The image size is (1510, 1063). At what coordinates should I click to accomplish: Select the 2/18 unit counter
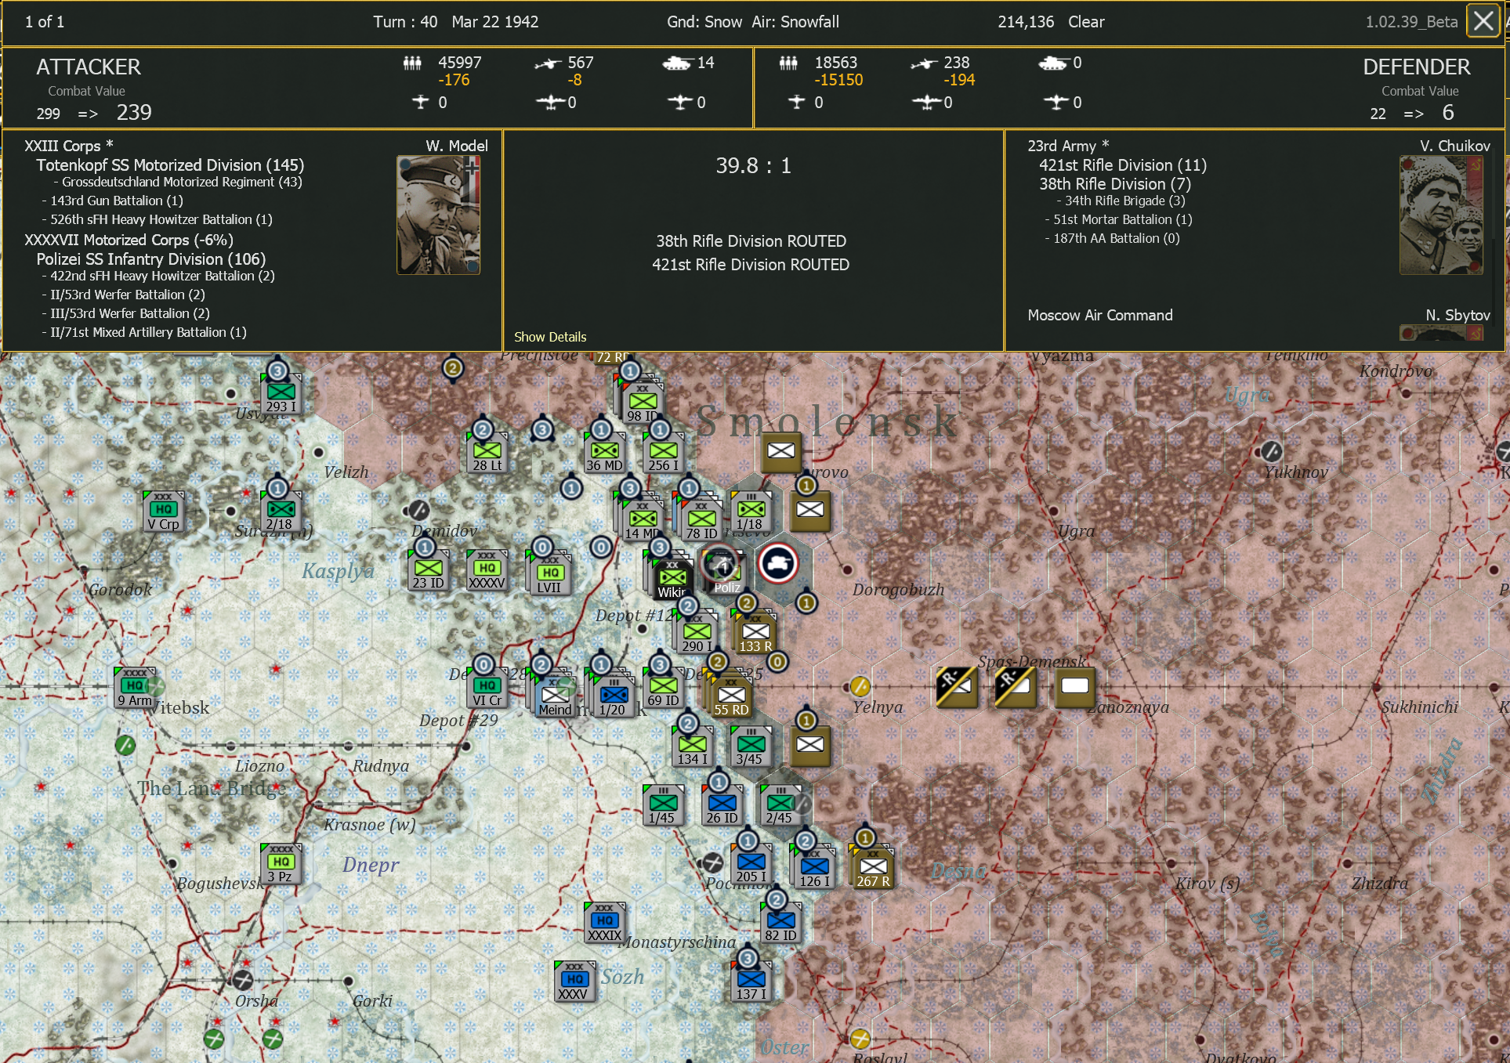[x=281, y=512]
